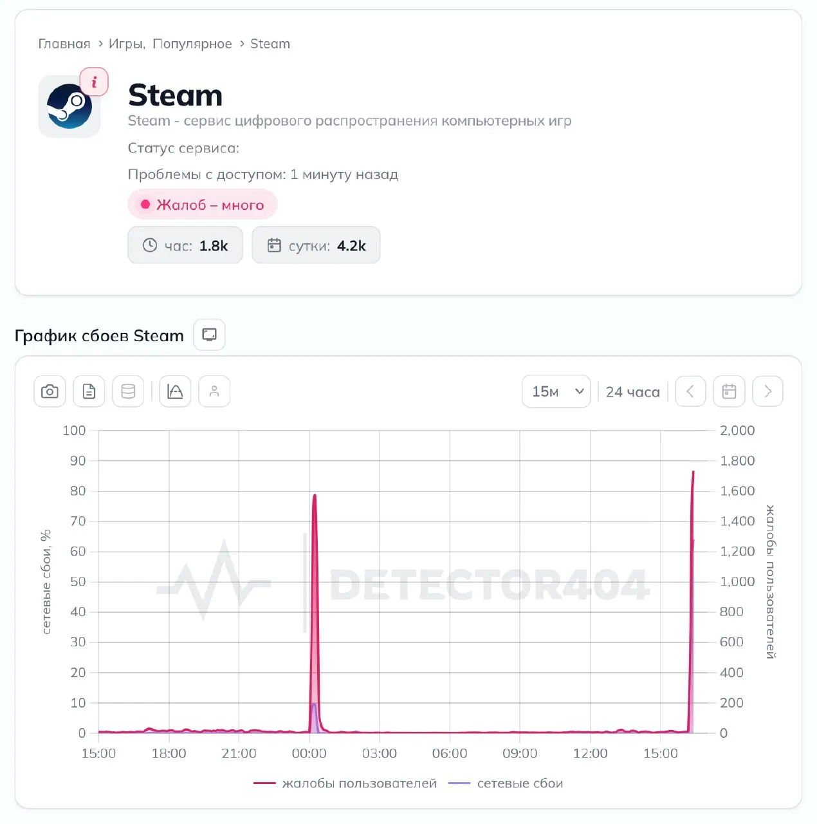Go to previous period with left arrow
Viewport: 817px width, 824px height.
pos(690,391)
